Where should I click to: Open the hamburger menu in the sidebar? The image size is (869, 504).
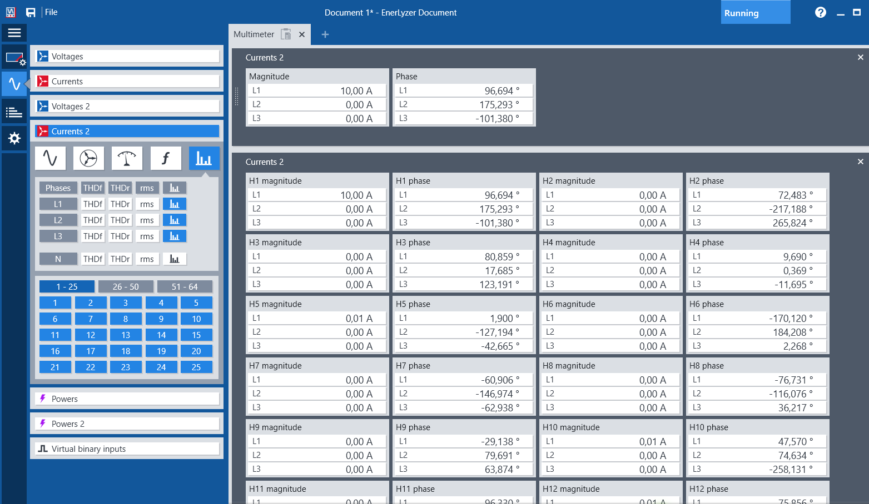click(x=14, y=33)
